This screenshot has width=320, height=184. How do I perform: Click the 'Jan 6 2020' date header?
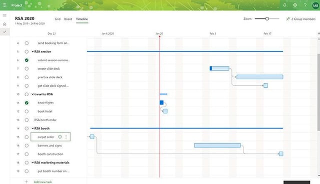pyautogui.click(x=108, y=33)
